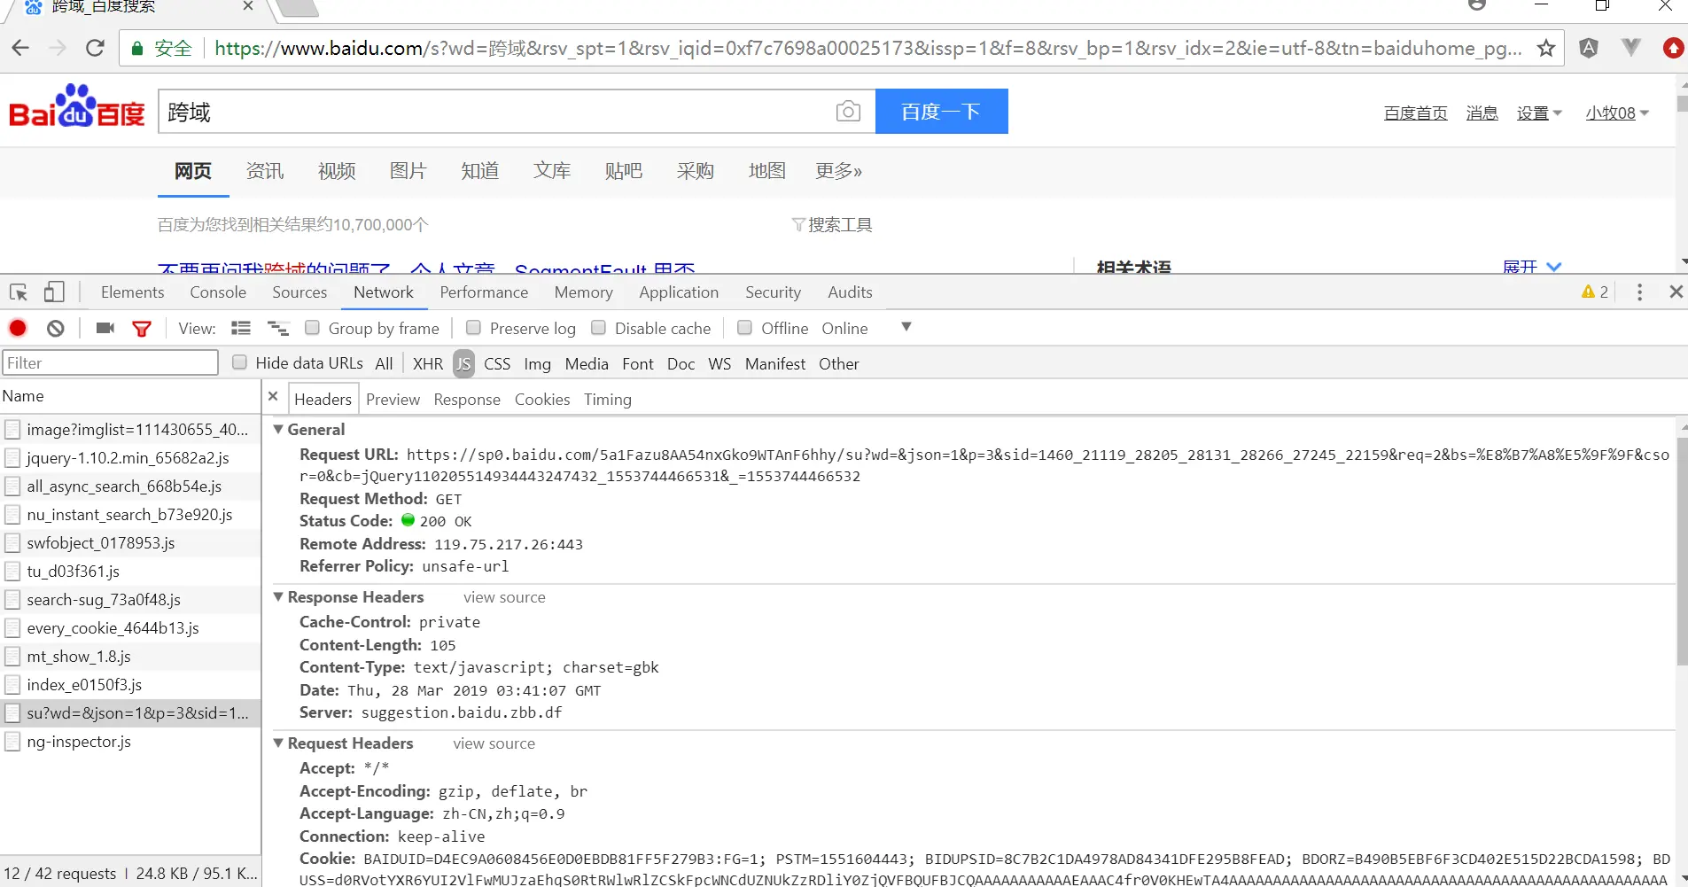Toggle the device toolbar icon

point(54,292)
